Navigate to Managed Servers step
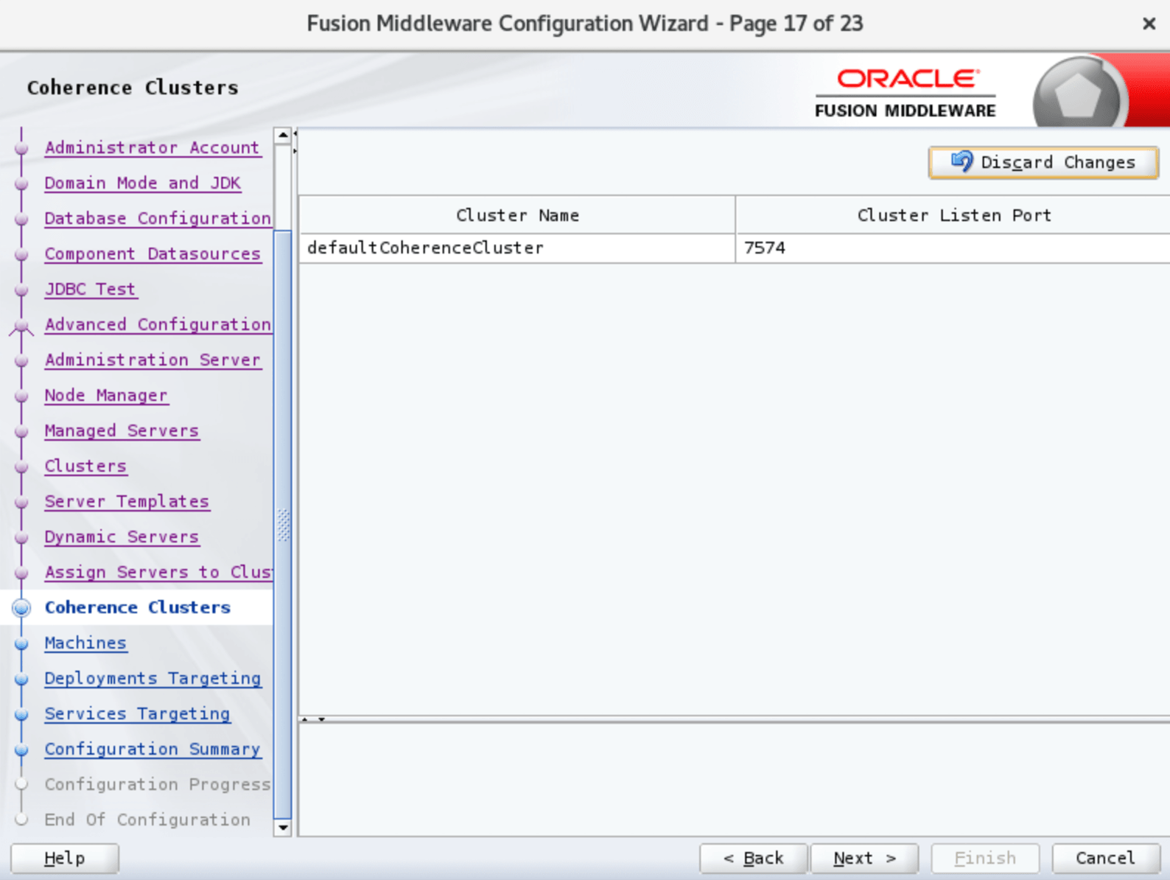Viewport: 1170px width, 880px height. 122,430
